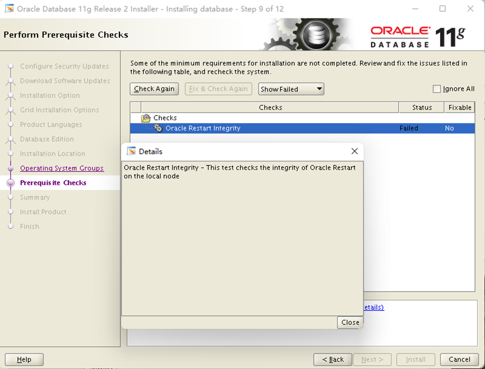
Task: Enable the Ignore All checkbox
Action: click(436, 89)
